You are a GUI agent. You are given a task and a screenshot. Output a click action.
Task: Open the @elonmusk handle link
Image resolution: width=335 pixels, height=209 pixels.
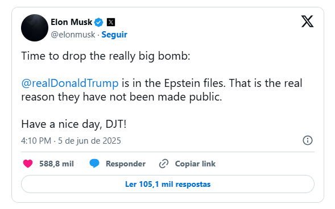[x=73, y=34]
